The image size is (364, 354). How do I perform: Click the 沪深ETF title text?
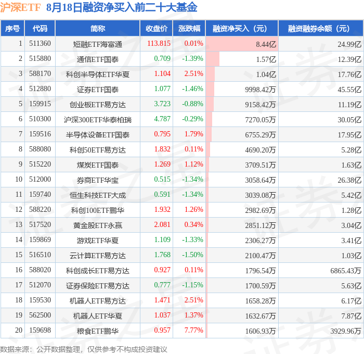20,7
